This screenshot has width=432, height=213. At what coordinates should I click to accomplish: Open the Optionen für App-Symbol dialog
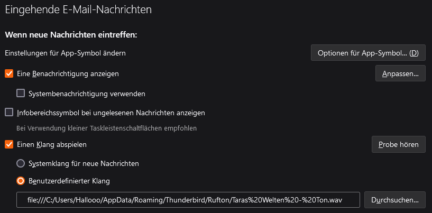click(368, 53)
